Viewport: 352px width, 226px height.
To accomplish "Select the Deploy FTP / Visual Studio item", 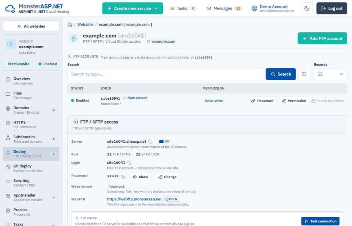I will pyautogui.click(x=31, y=154).
